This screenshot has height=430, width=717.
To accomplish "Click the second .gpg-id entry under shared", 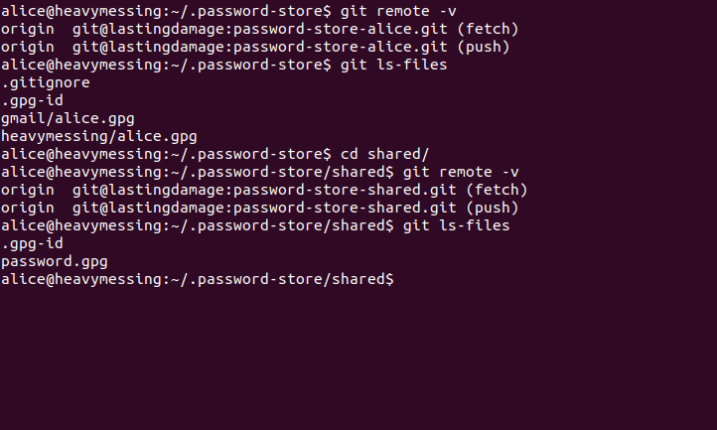I will click(33, 244).
